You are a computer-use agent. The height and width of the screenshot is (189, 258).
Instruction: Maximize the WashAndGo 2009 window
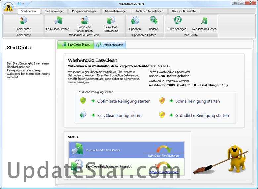click(242, 2)
